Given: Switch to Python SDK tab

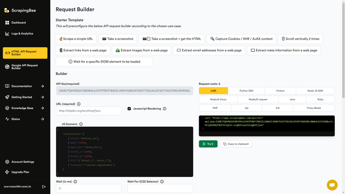Looking at the screenshot, I should [246, 91].
